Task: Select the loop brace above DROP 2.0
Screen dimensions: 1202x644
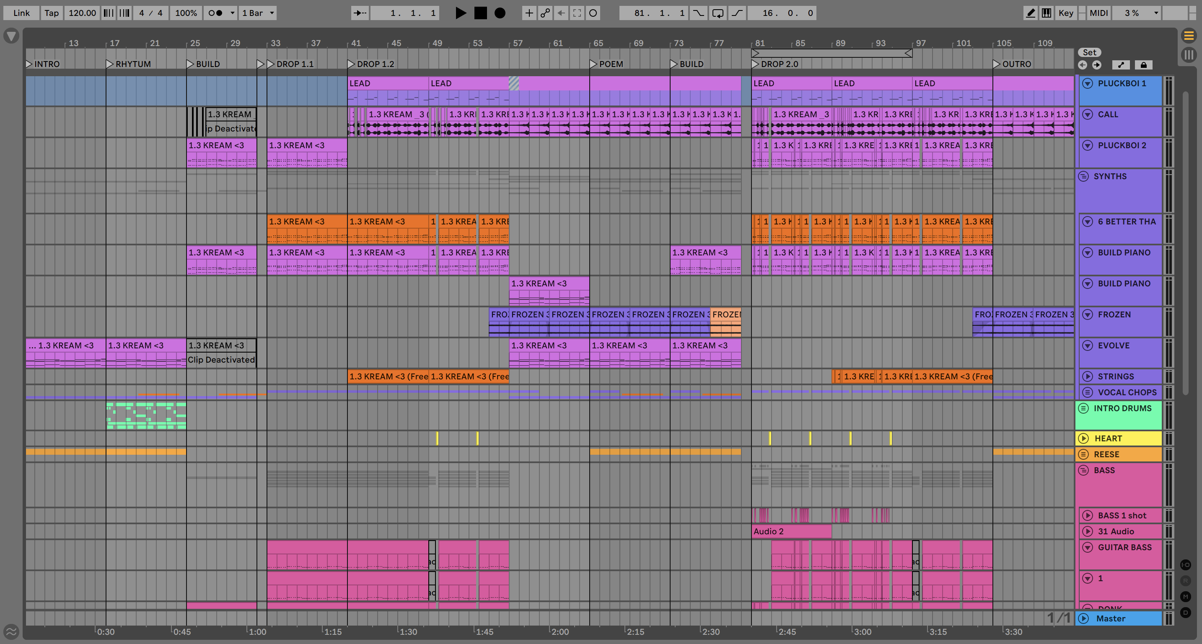Action: pos(832,53)
